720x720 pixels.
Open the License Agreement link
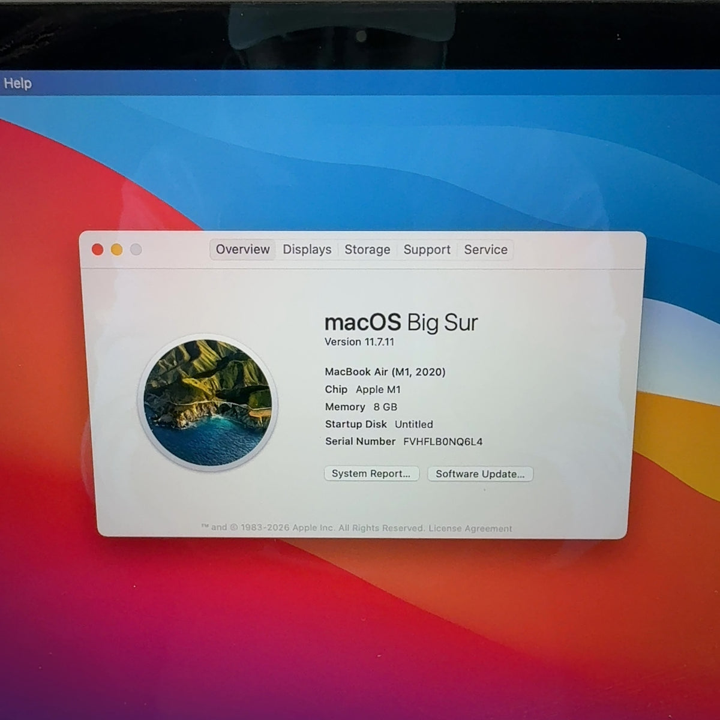pyautogui.click(x=470, y=529)
